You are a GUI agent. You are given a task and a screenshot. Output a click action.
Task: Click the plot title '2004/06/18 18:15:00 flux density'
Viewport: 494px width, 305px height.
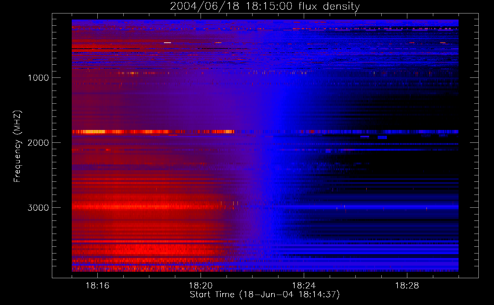click(265, 6)
